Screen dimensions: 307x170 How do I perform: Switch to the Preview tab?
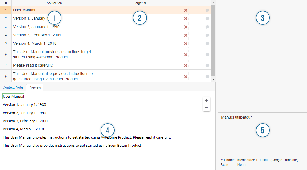[34, 87]
